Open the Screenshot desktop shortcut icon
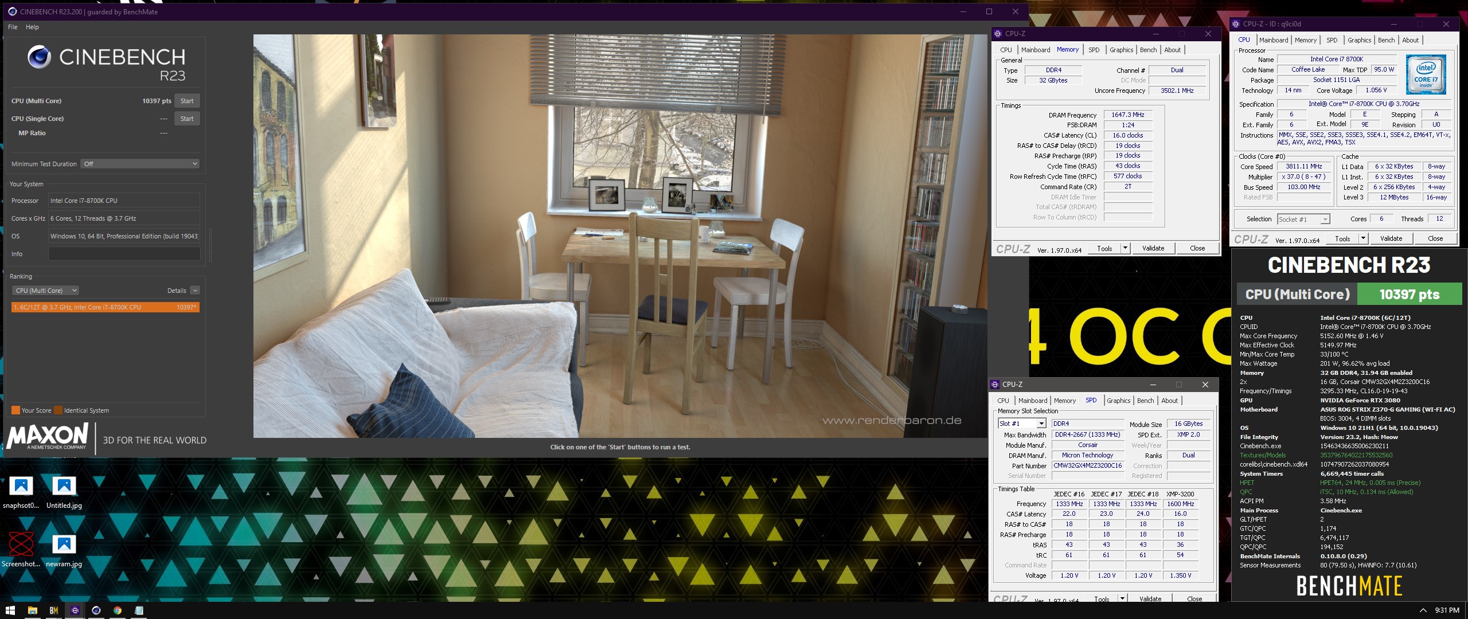1468x619 pixels. coord(21,550)
